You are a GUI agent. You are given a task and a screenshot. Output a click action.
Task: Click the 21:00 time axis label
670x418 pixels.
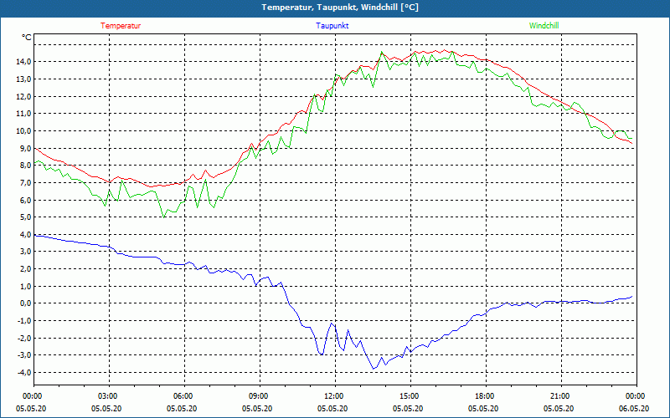point(561,396)
